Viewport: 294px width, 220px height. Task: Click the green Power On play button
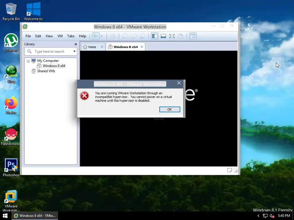[x=96, y=36]
